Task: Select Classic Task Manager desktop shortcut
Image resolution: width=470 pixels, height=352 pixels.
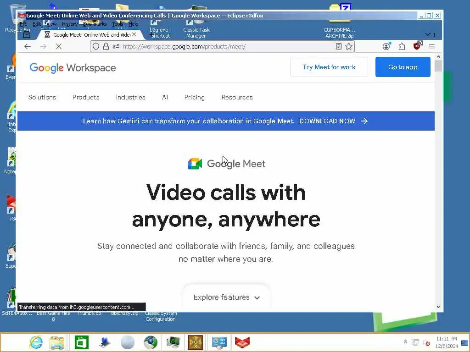Action: point(196,33)
